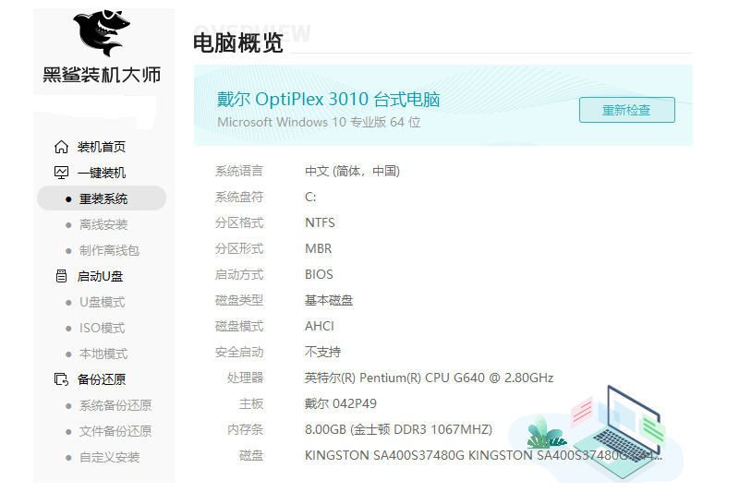Click the 不支持 value
The image size is (739, 492).
point(322,353)
